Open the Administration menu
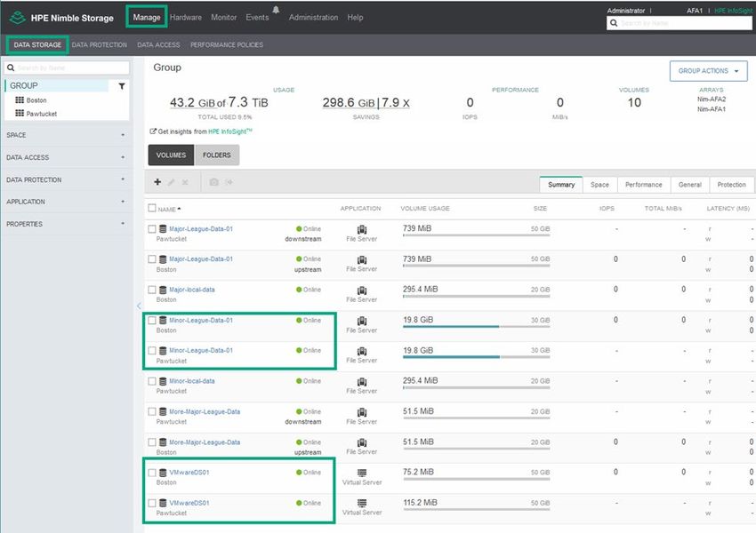Viewport: 756px width, 533px height. (x=313, y=18)
